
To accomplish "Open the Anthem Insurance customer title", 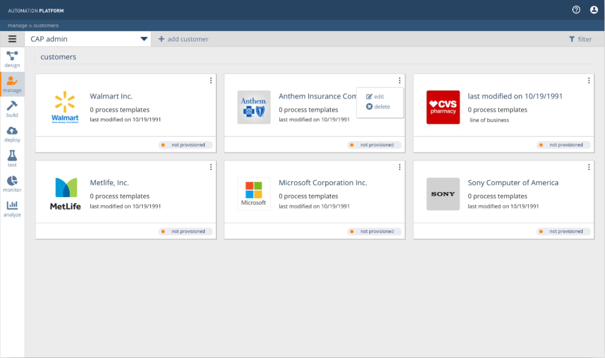I will click(x=317, y=96).
